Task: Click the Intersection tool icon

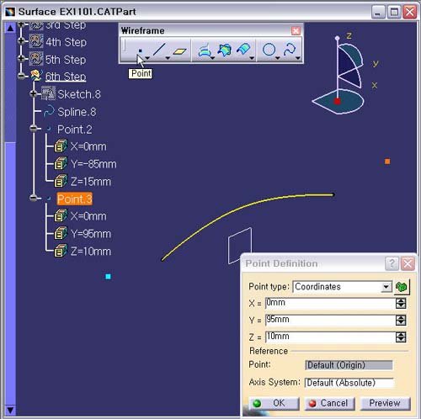Action: coord(224,50)
